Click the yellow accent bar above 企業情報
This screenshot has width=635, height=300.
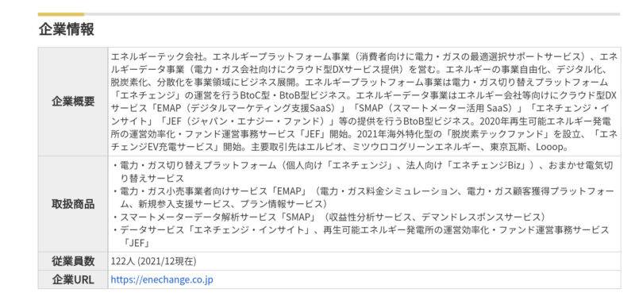point(61,14)
